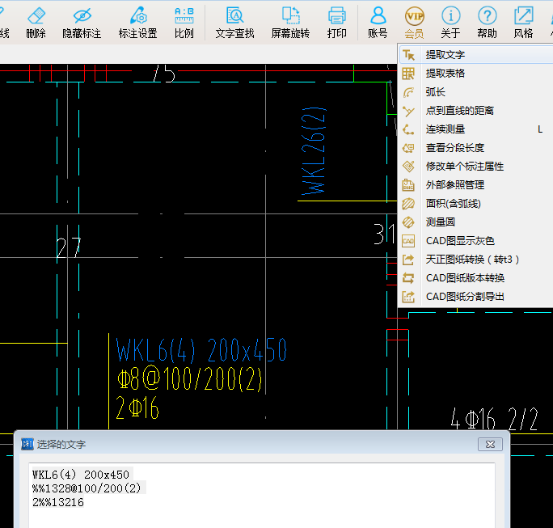The image size is (553, 528).
Task: Click the 天正图纸转换 export icon
Action: [408, 260]
